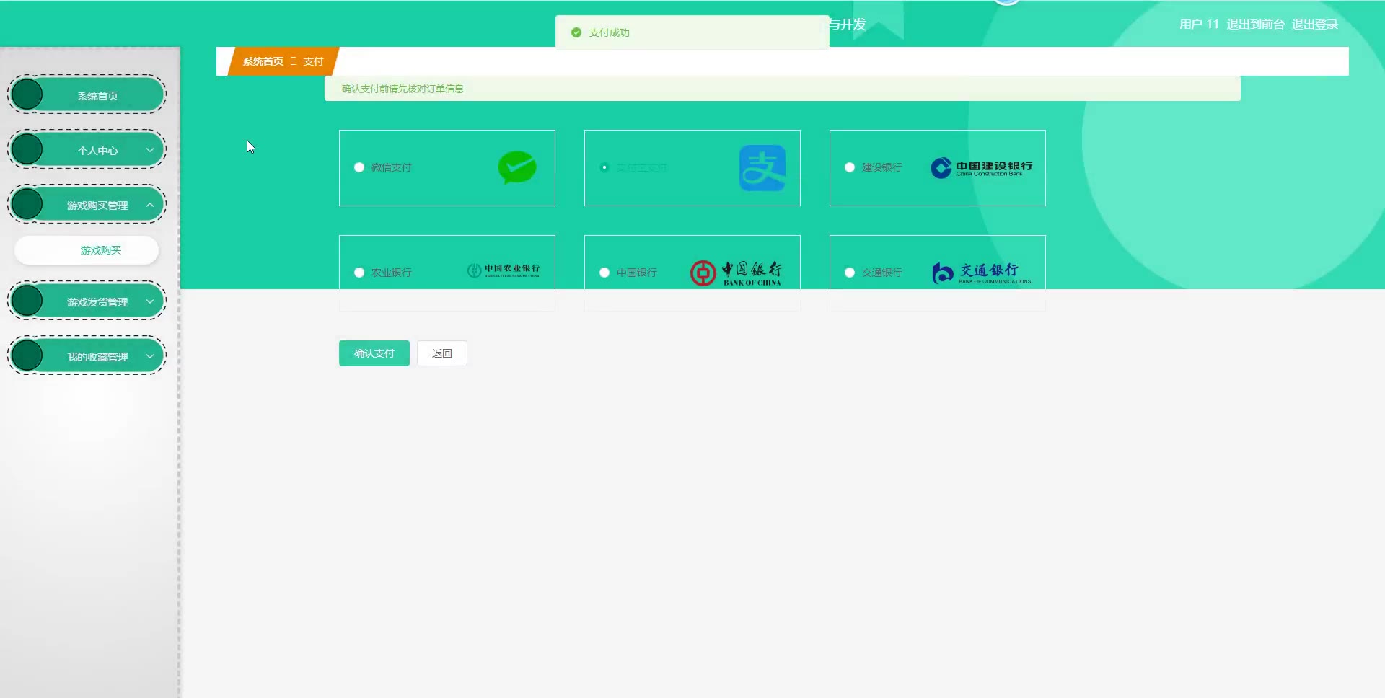
Task: Click the China Construction Bank logo
Action: tap(981, 168)
